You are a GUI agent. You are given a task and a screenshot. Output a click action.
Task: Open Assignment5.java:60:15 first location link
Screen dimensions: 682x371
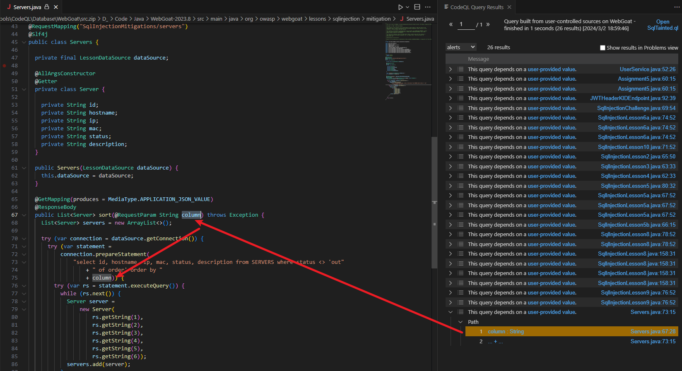coord(646,79)
